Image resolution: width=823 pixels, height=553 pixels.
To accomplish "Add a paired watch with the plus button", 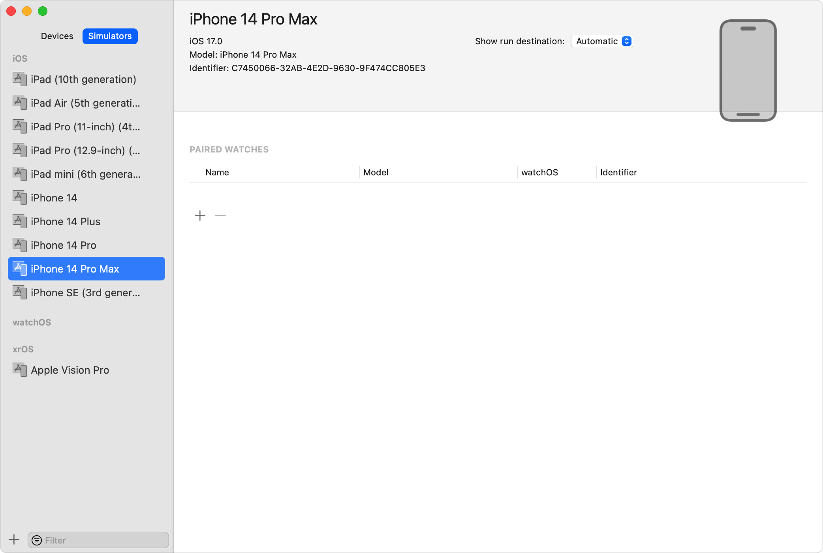I will [x=200, y=216].
